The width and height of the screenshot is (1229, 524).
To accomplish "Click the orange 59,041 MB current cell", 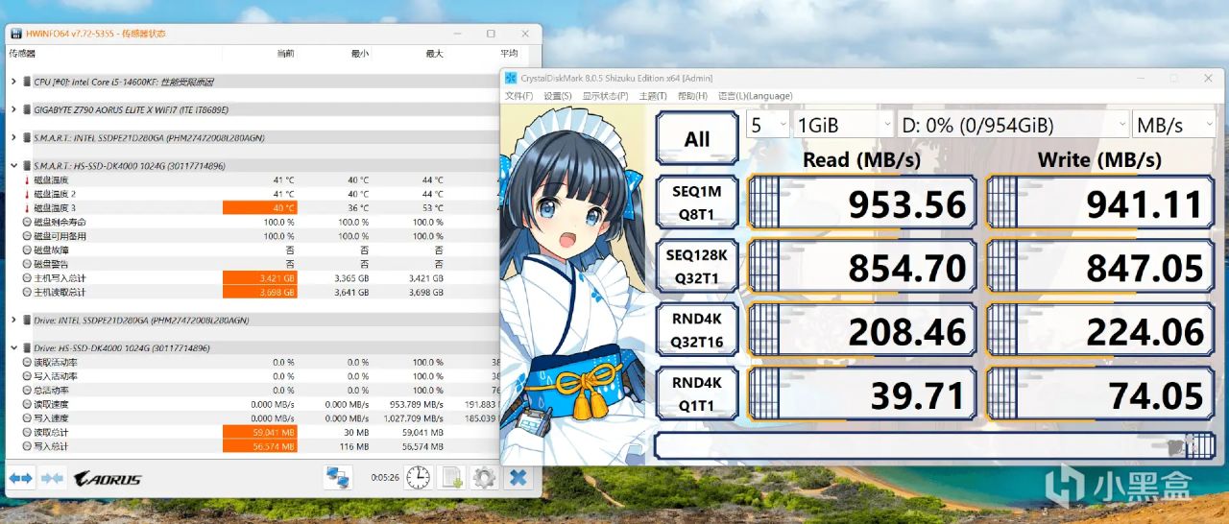I will (259, 432).
